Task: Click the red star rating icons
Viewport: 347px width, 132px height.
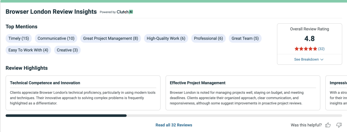Action: [x=306, y=49]
